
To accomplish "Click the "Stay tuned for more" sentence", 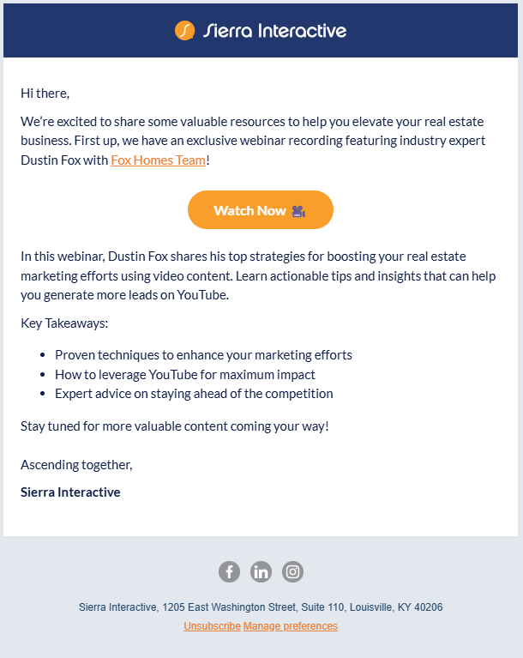I will coord(175,426).
